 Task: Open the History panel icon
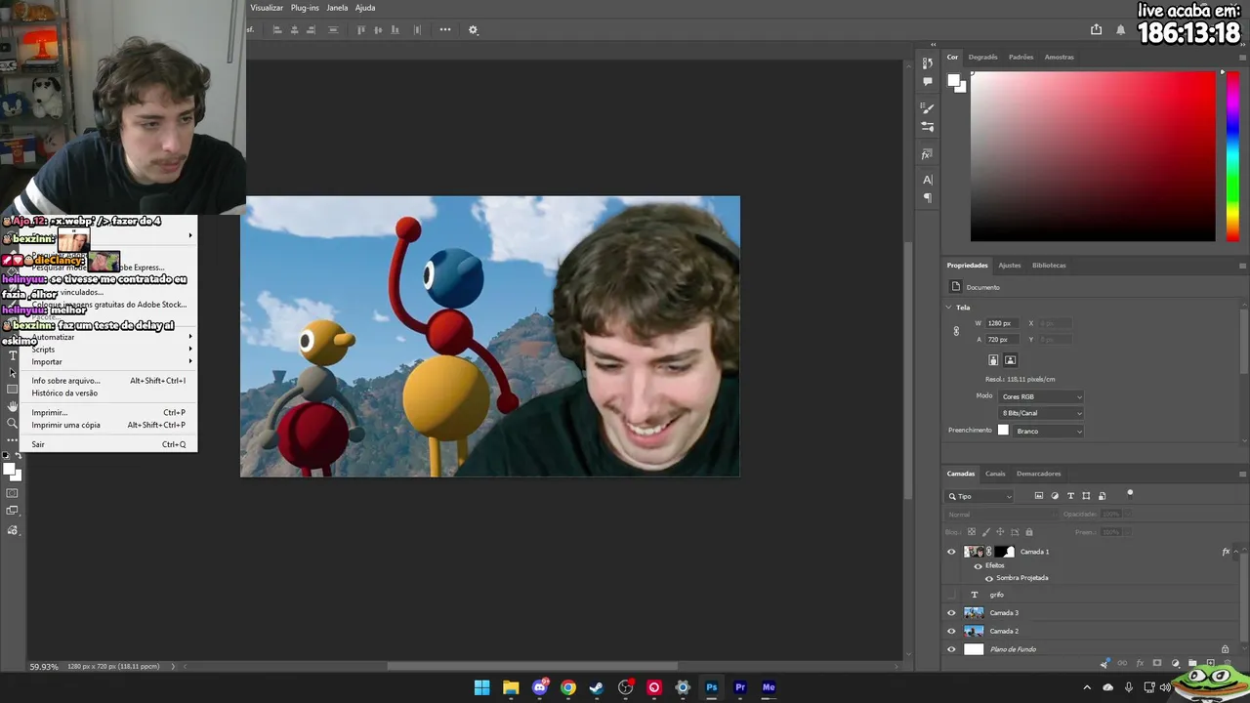click(928, 63)
